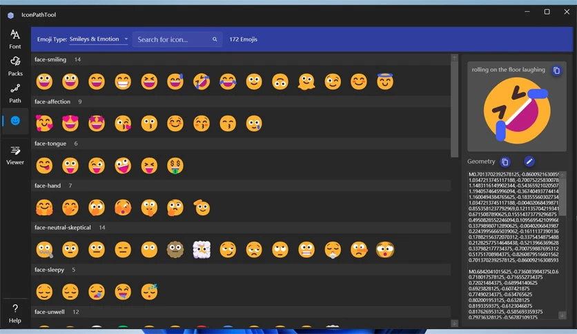Copy the emoji name 'rolling on the floor laughing'
The image size is (577, 334).
coord(556,70)
